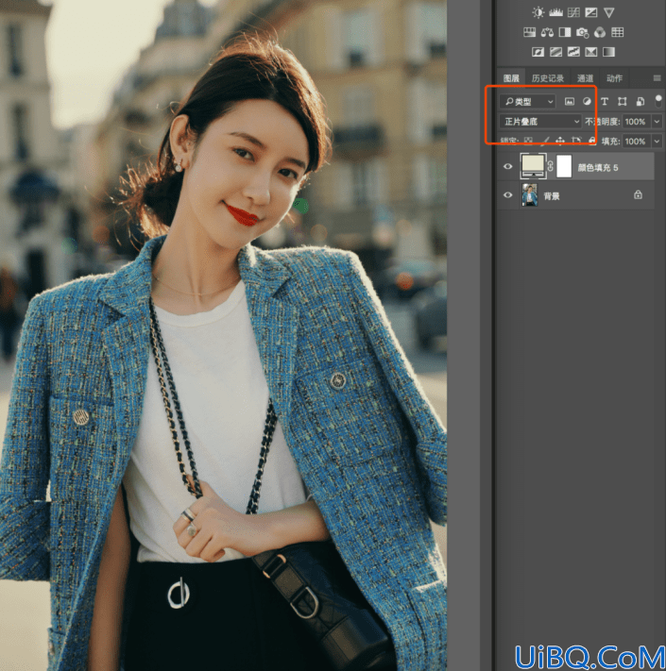Viewport: 666px width, 671px height.
Task: Filter layers by pixel layers
Action: pos(570,101)
